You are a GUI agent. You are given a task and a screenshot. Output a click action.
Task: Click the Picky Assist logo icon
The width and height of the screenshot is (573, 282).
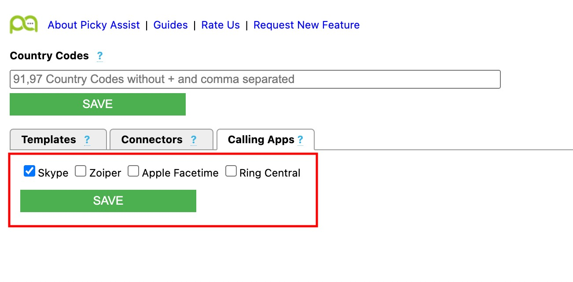[24, 25]
